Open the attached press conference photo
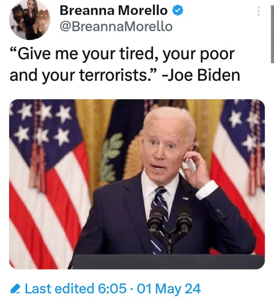 click(x=137, y=184)
